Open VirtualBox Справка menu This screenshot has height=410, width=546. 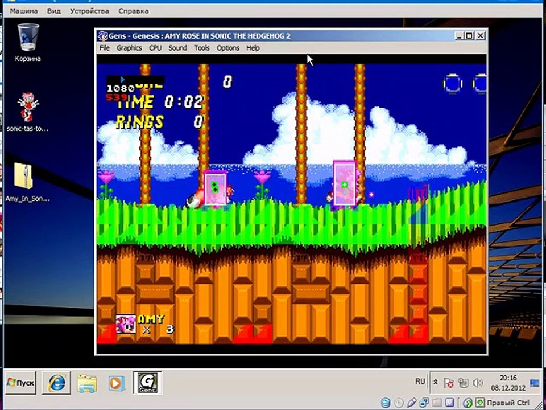point(133,11)
